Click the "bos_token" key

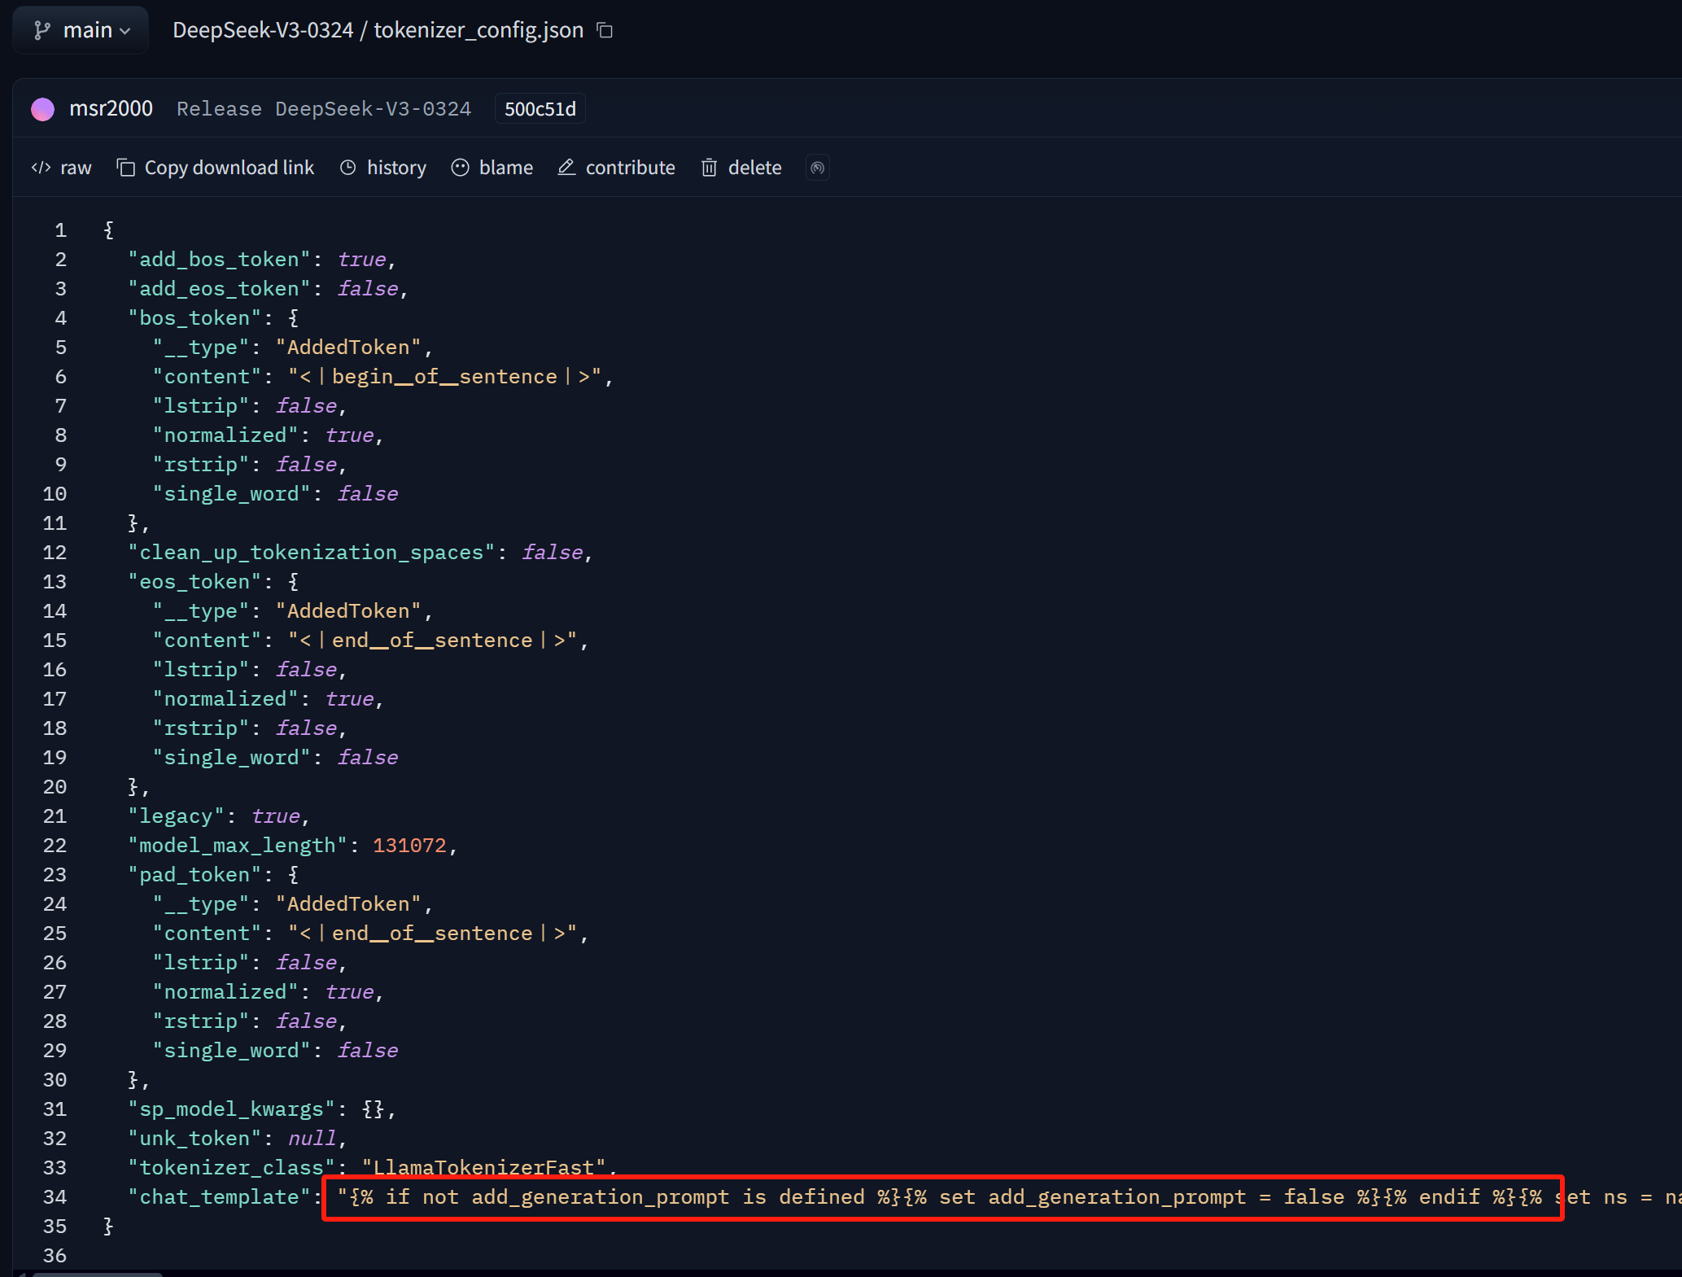pyautogui.click(x=195, y=318)
